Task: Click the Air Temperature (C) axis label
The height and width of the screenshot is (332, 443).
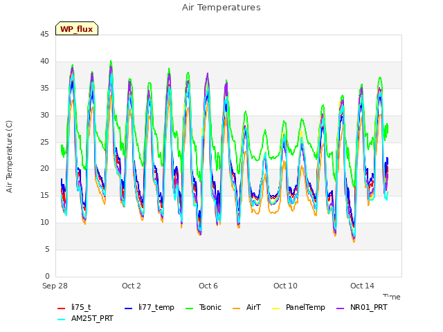Action: click(9, 157)
